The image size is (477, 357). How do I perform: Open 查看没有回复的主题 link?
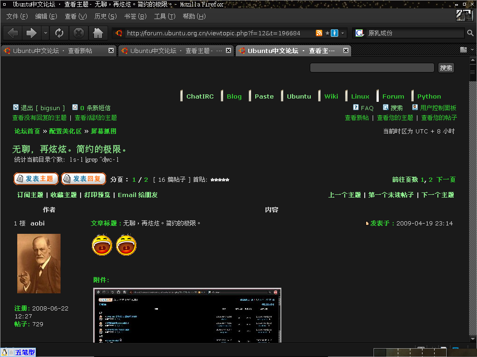coord(39,118)
